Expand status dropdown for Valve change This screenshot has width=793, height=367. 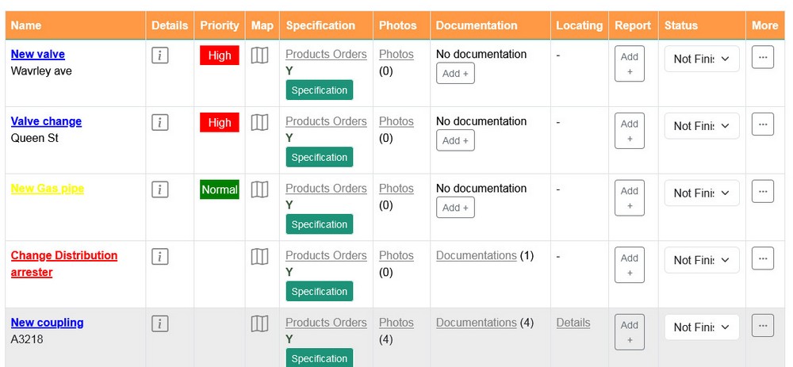702,126
